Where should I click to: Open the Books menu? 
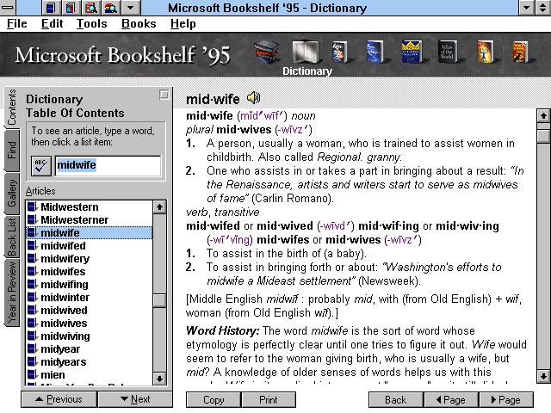(139, 23)
